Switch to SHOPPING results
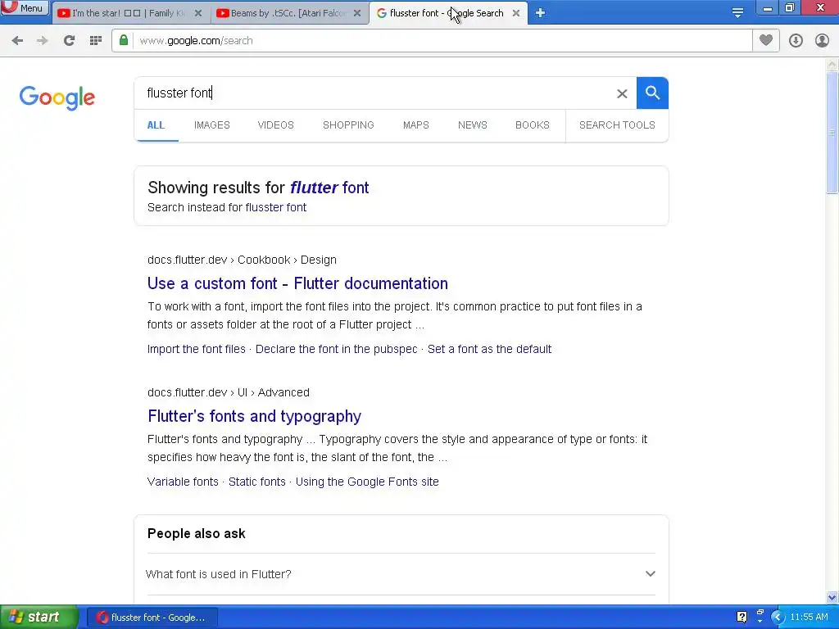This screenshot has height=629, width=839. tap(348, 125)
